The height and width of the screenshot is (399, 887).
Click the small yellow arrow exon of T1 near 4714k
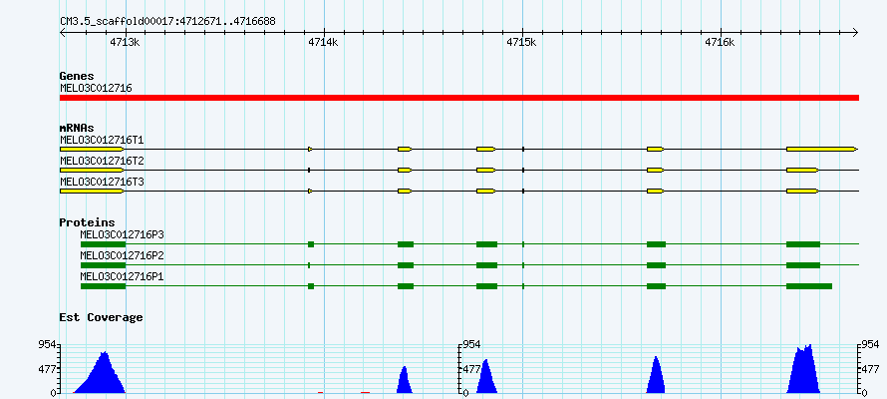pos(310,149)
